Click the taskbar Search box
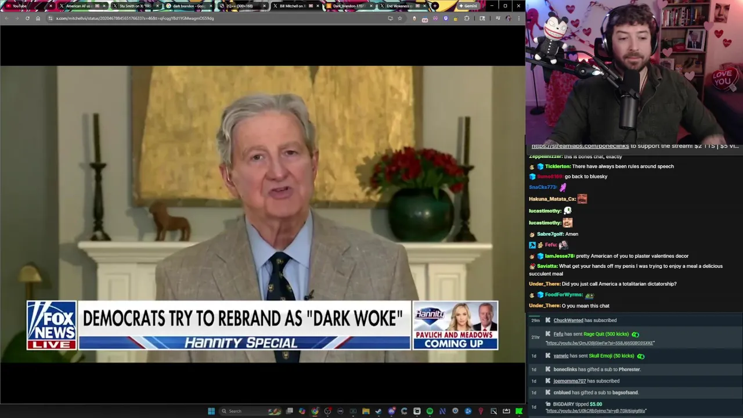 (251, 411)
